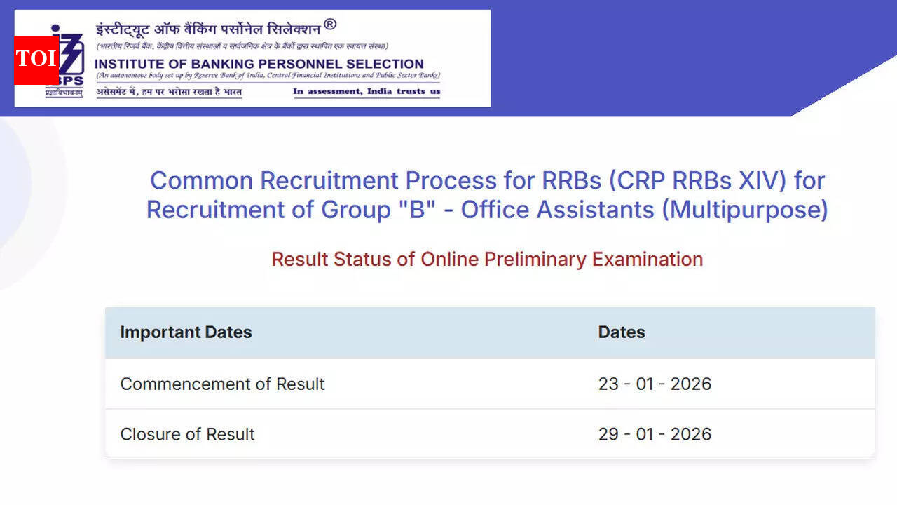Click the date 29 - 01 - 2026
The height and width of the screenshot is (505, 897).
[x=655, y=434]
